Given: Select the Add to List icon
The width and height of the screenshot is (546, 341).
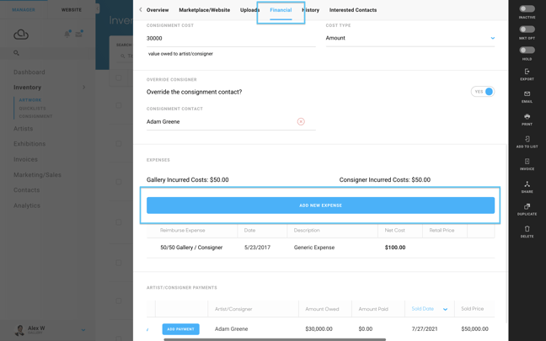Looking at the screenshot, I should click(527, 139).
